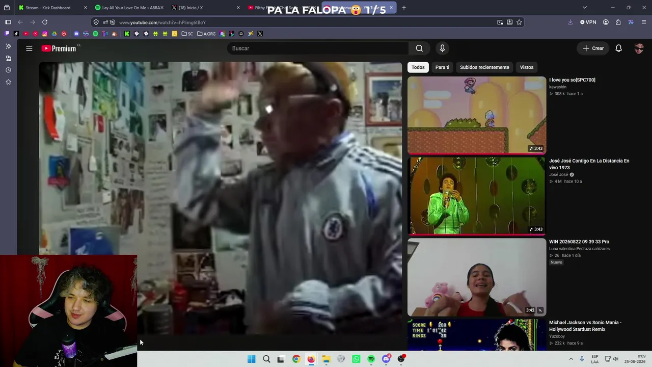Toggle the browser sidebar panel button

click(x=8, y=22)
